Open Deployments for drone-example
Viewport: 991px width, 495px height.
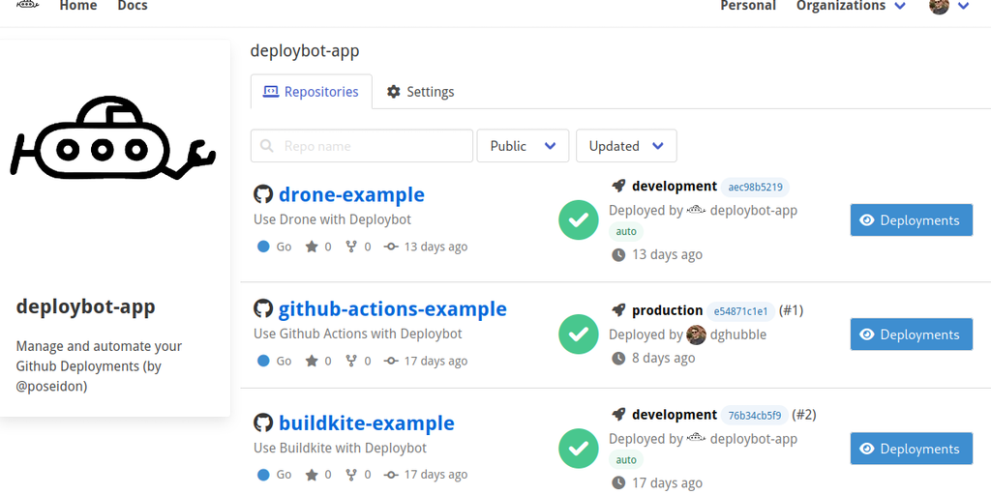tap(911, 220)
